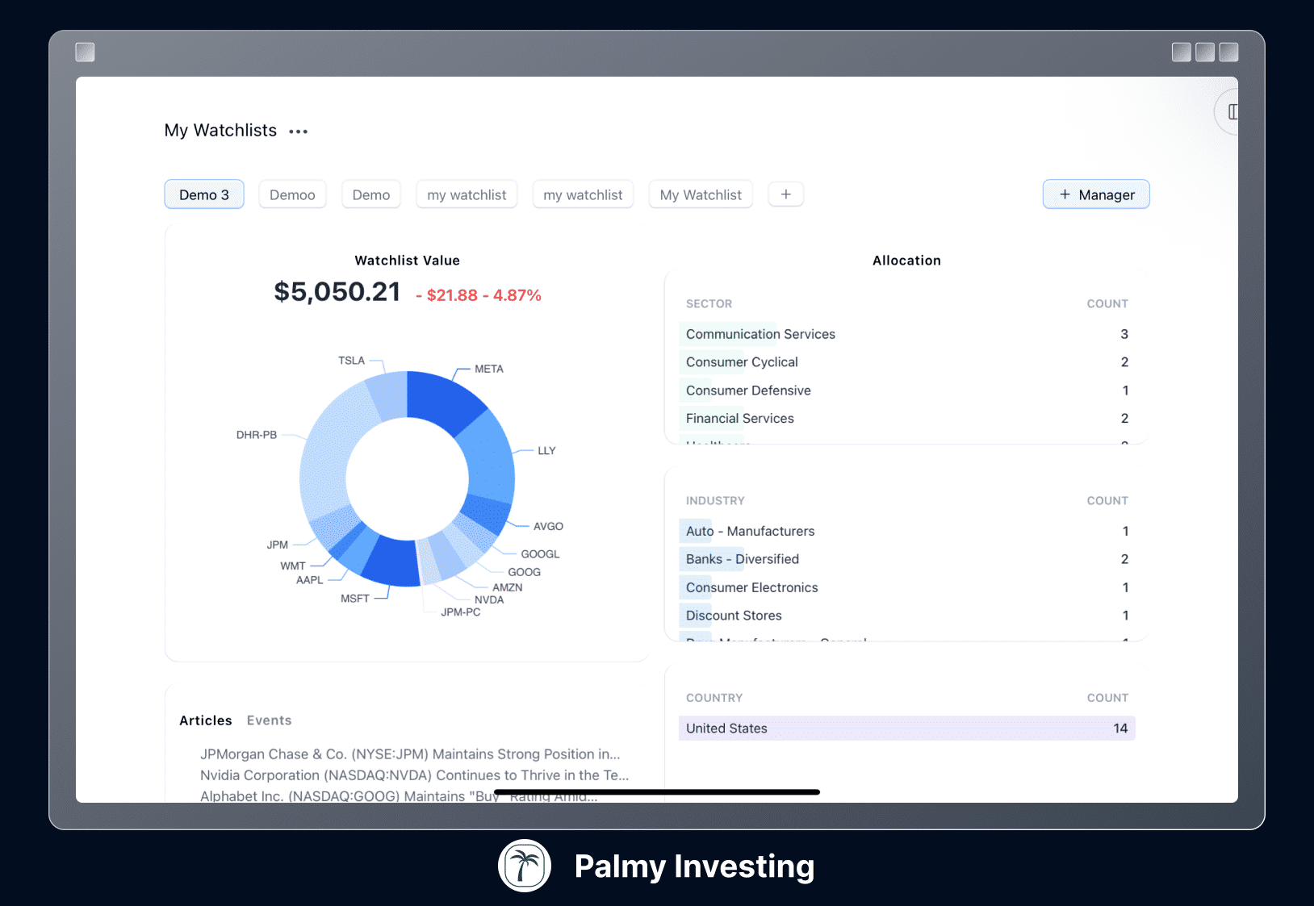Select the Discount Stores industry row
This screenshot has width=1314, height=906.
click(x=906, y=616)
